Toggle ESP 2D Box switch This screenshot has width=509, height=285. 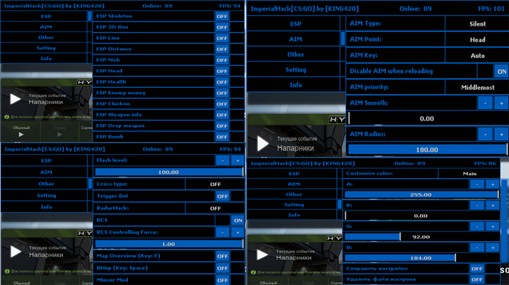click(222, 27)
